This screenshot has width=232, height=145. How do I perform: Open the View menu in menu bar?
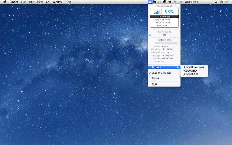coord(40,2)
